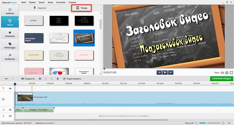Mute the microphone track speaker

(10, 116)
